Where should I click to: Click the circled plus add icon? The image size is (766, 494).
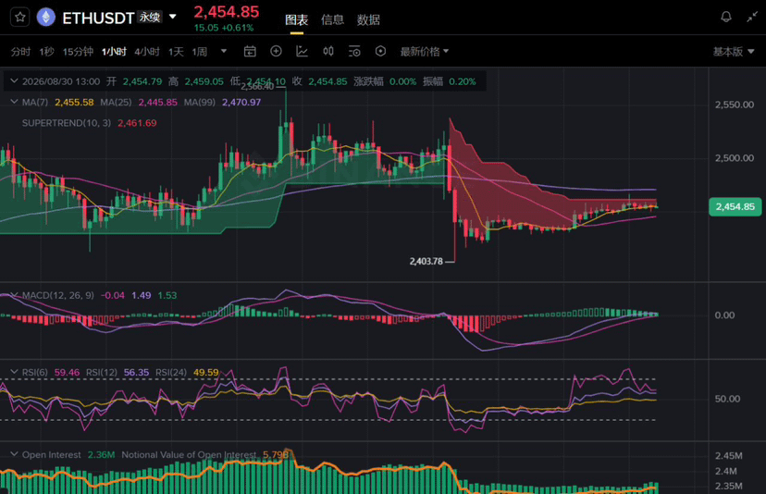point(276,51)
